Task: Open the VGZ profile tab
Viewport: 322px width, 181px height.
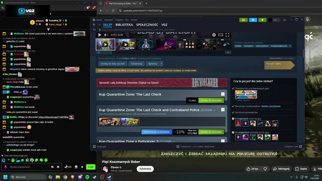Action: pos(164,25)
